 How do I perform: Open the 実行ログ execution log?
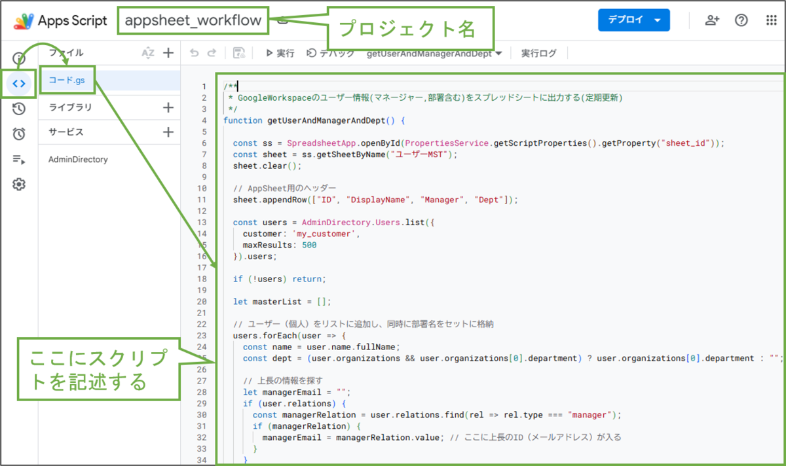pyautogui.click(x=538, y=53)
